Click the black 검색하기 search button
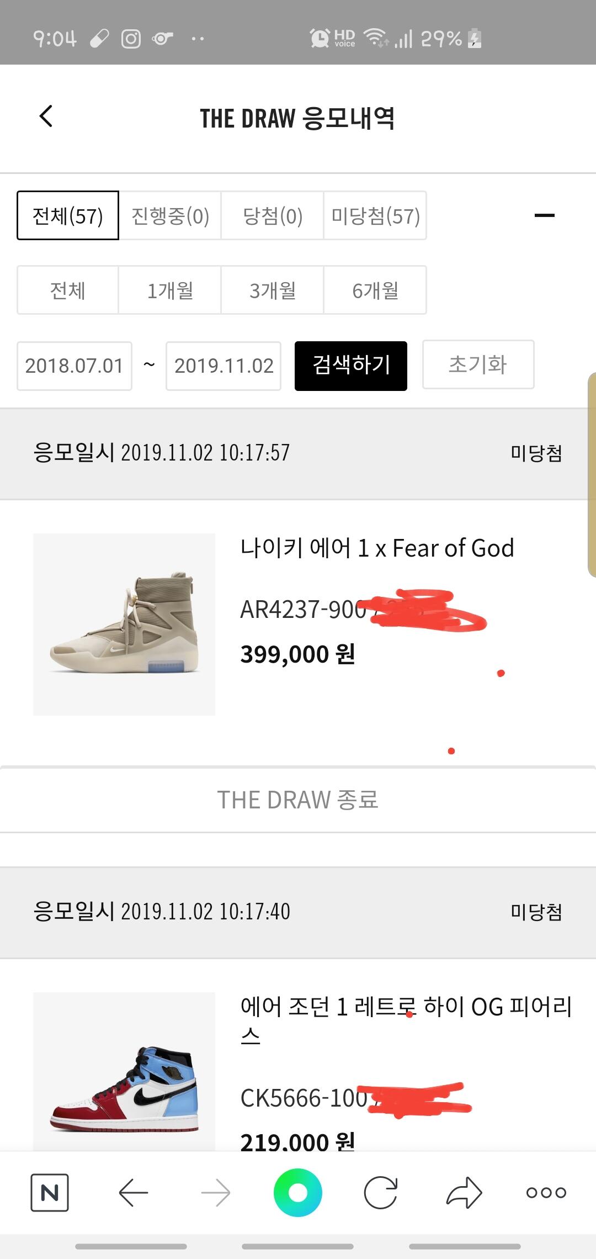 (351, 366)
